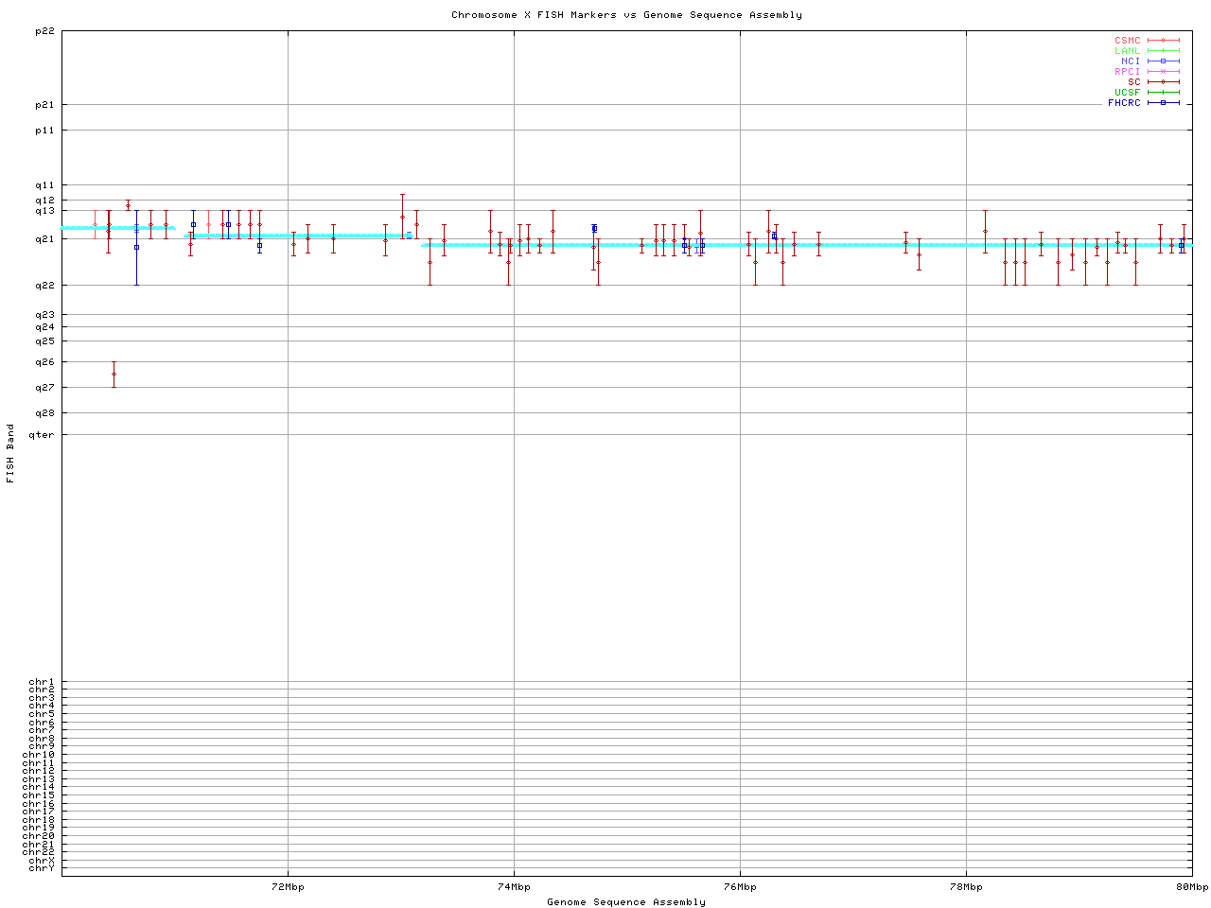
Task: Click the chart title text at top
Action: (626, 15)
